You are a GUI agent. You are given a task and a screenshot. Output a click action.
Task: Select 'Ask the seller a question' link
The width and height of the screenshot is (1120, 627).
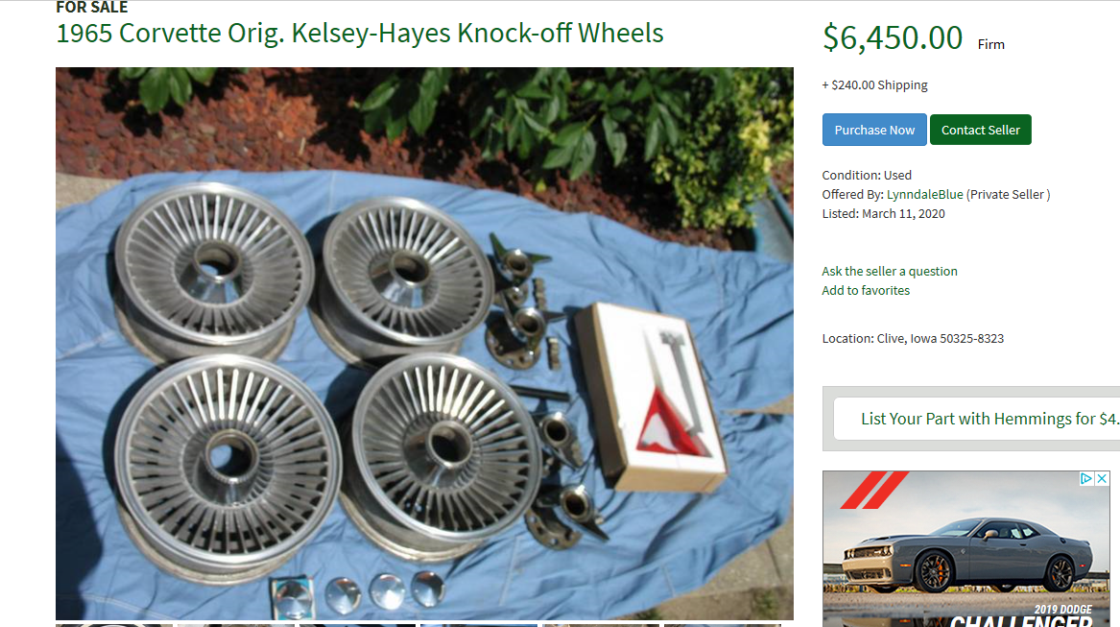click(890, 271)
